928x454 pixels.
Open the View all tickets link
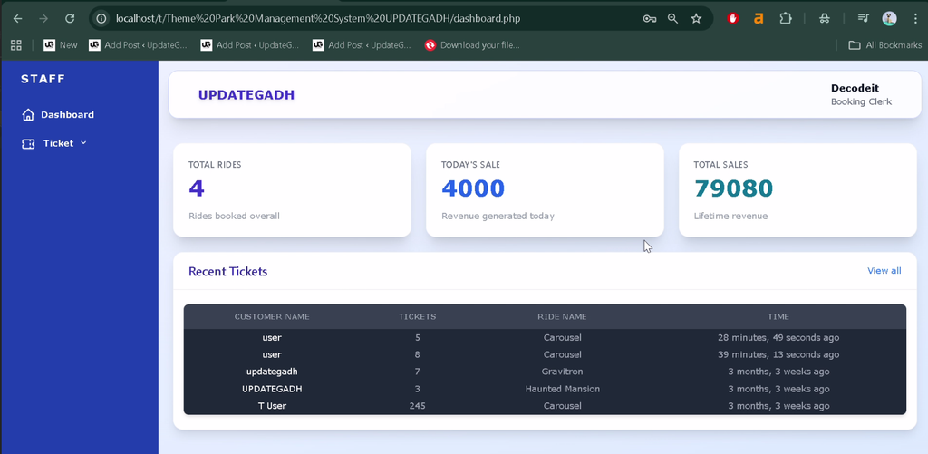point(884,271)
